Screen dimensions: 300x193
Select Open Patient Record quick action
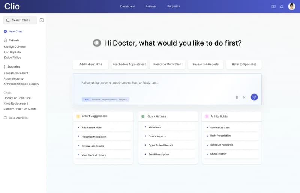point(168,145)
